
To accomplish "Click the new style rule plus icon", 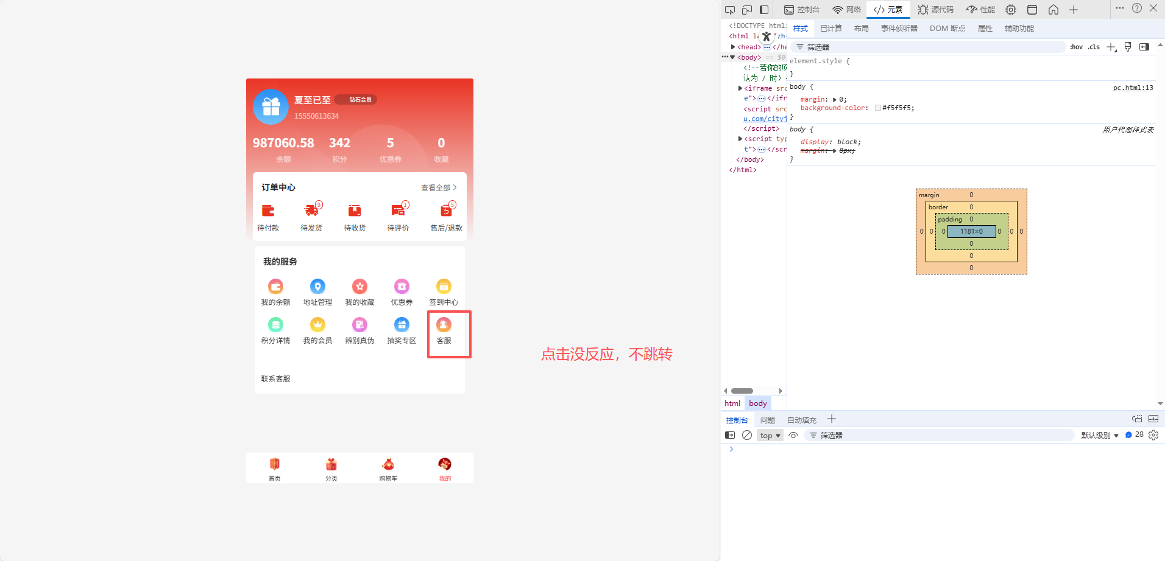I will point(1111,47).
